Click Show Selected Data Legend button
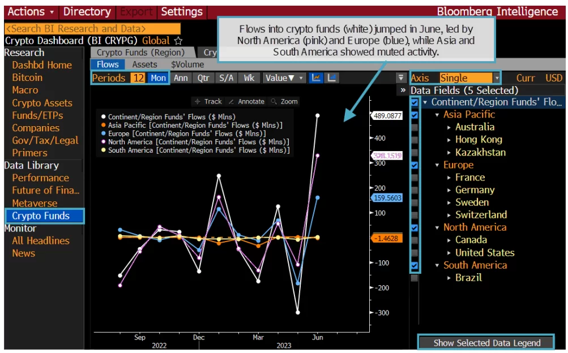 (x=486, y=342)
